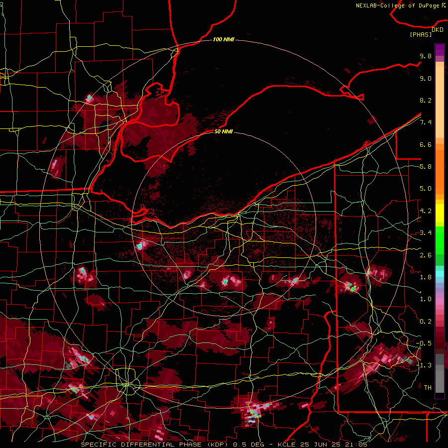Click the 9.8 value on the color scale
The height and width of the screenshot is (448, 448).
pyautogui.click(x=426, y=56)
